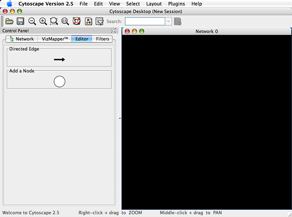The height and width of the screenshot is (217, 292).
Task: Zoom the Cytoscape Desktop window green button
Action: (19, 12)
